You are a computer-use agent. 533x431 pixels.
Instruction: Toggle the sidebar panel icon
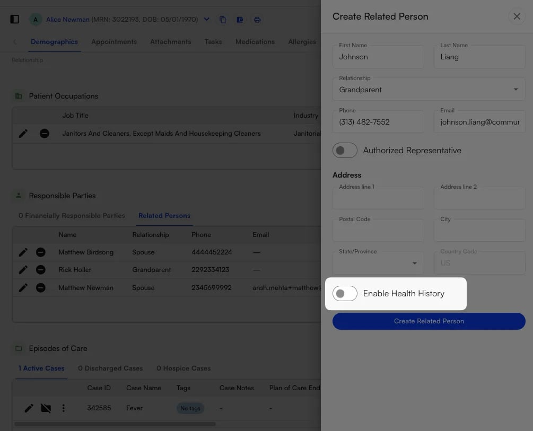(x=15, y=20)
